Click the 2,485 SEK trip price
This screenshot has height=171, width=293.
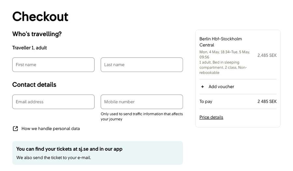coord(267,55)
